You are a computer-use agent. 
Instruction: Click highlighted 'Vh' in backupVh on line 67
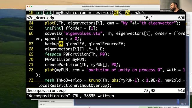pos(61,44)
